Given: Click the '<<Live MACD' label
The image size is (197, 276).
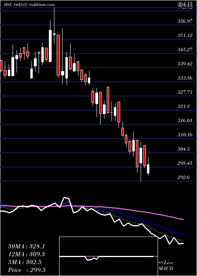Looking at the screenshot, I should (166, 266).
